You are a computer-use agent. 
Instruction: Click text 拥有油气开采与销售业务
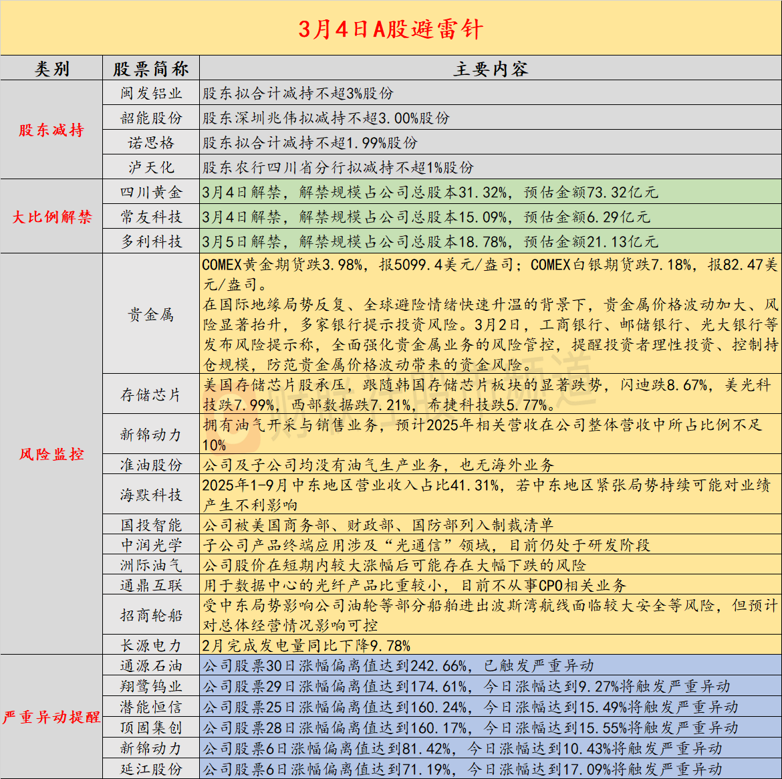pyautogui.click(x=483, y=435)
